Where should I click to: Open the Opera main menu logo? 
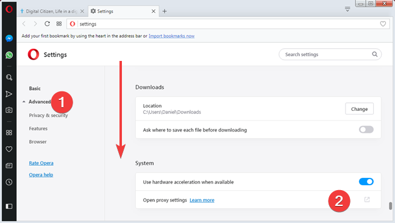[x=9, y=9]
